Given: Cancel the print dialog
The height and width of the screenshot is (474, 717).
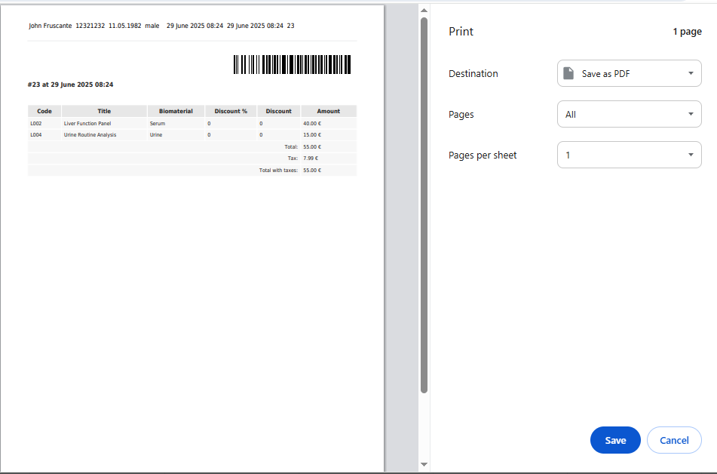Looking at the screenshot, I should tap(673, 440).
